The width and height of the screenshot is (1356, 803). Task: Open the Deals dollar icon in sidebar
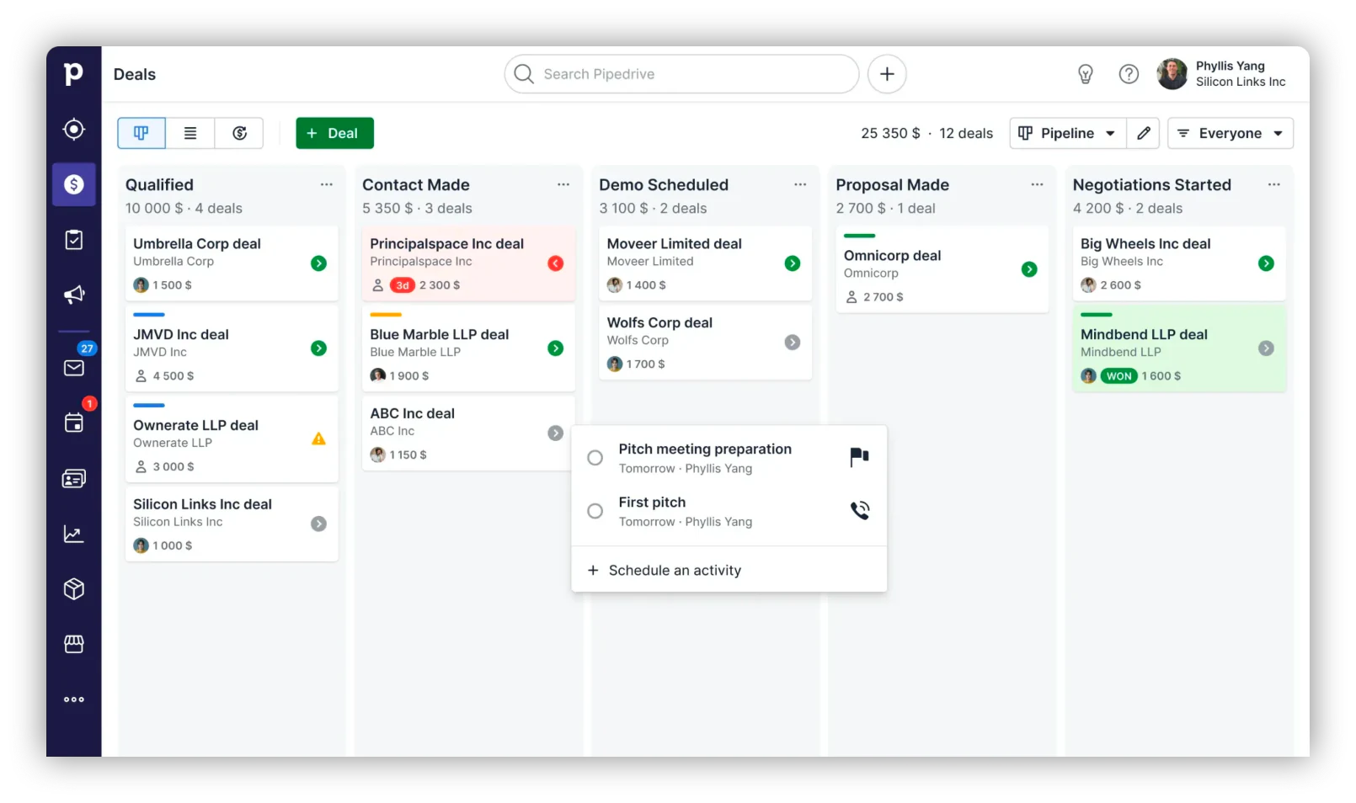pyautogui.click(x=74, y=184)
